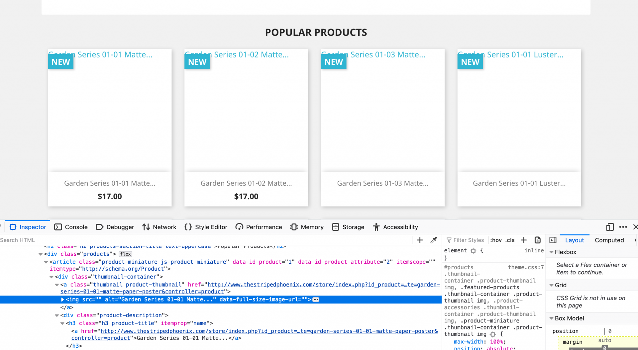
Task: Toggle the three-pane inspector icon
Action: pos(553,240)
